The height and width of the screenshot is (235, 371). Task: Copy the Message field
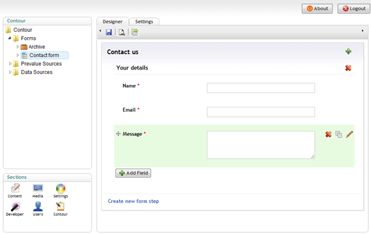click(x=338, y=134)
